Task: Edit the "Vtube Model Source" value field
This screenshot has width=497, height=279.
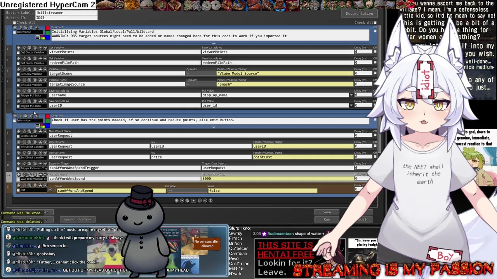Action: 285,73
